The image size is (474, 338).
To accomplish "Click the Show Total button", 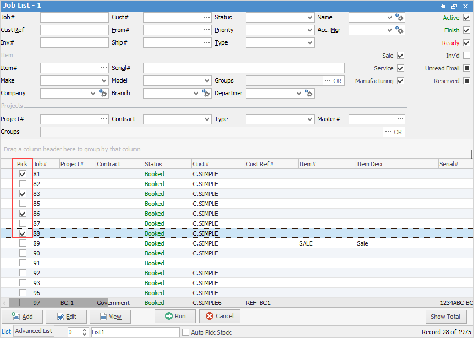I will (445, 317).
